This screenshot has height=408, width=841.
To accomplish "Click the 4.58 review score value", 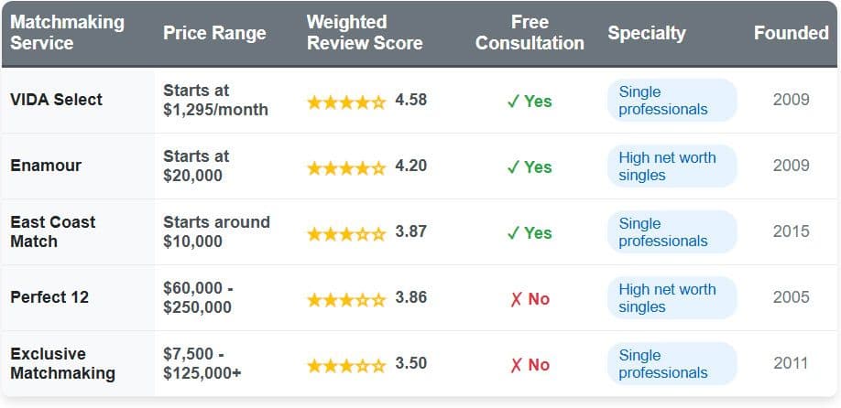I will point(411,100).
